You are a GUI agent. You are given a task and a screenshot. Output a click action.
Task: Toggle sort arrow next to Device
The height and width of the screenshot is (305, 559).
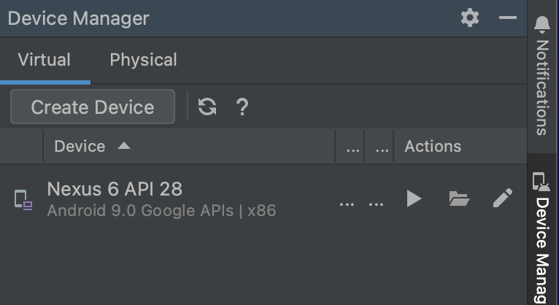coord(124,145)
